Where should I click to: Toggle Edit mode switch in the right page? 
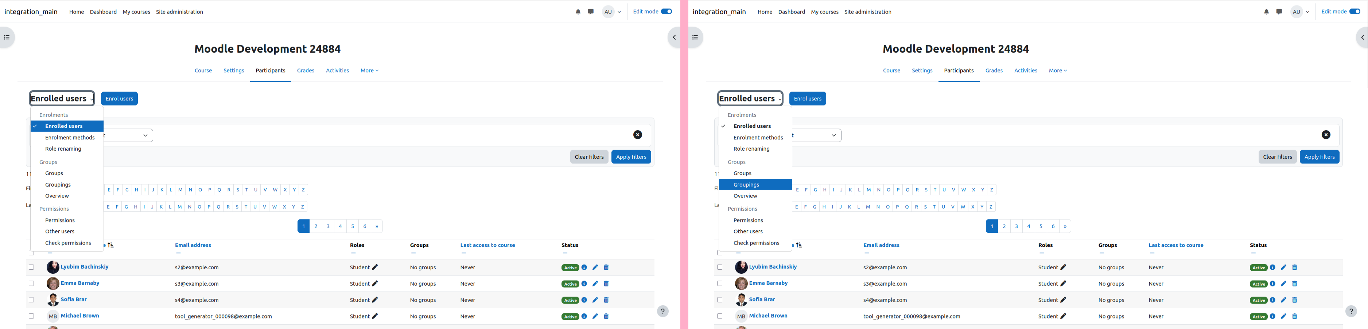click(1355, 12)
